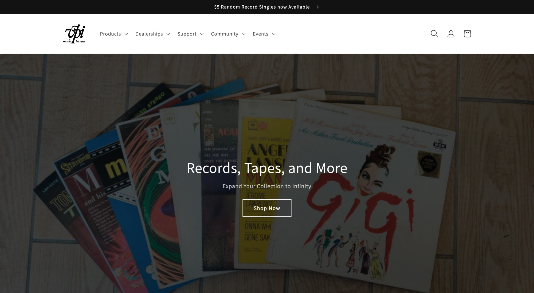View the shopping cart icon

click(x=467, y=34)
